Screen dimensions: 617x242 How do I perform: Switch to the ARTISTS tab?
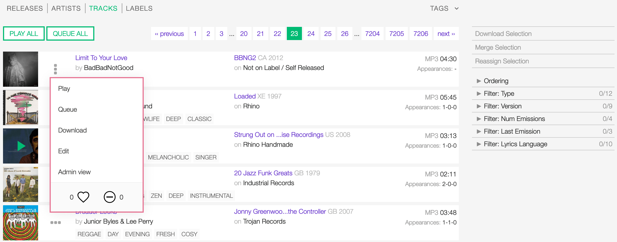pyautogui.click(x=66, y=9)
